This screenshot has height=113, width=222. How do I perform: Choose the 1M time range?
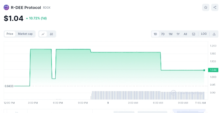click(x=170, y=34)
